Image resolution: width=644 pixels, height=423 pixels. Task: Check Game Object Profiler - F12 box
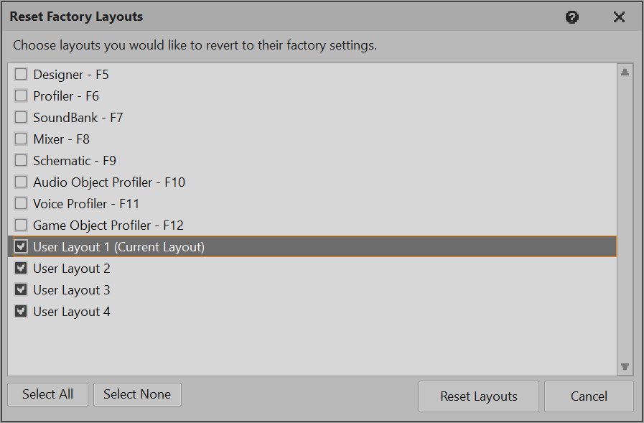[21, 225]
